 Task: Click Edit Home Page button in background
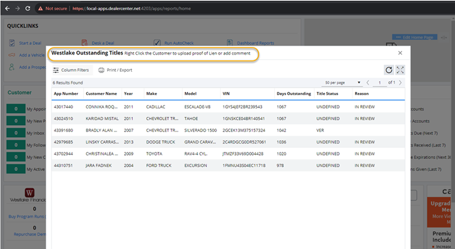point(415,37)
